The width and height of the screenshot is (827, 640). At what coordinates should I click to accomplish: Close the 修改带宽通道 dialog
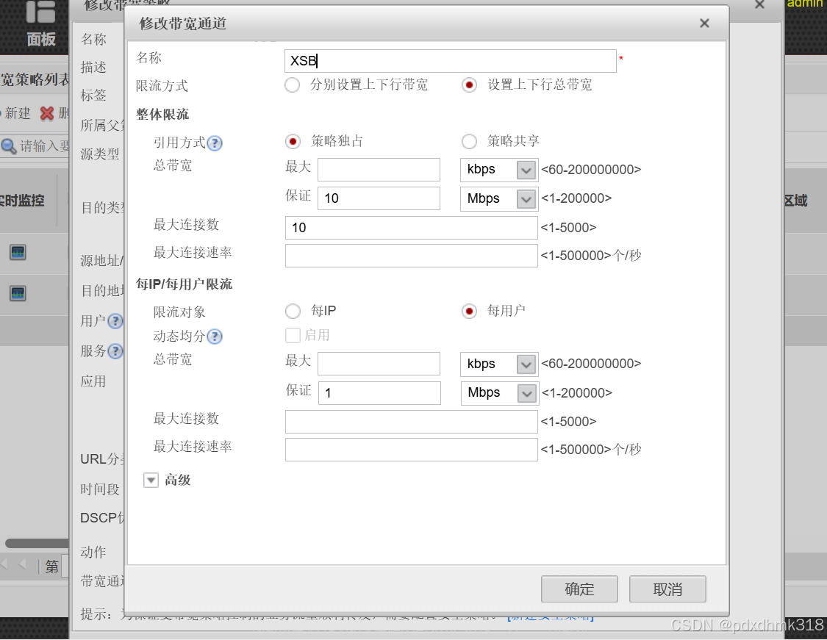coord(704,24)
